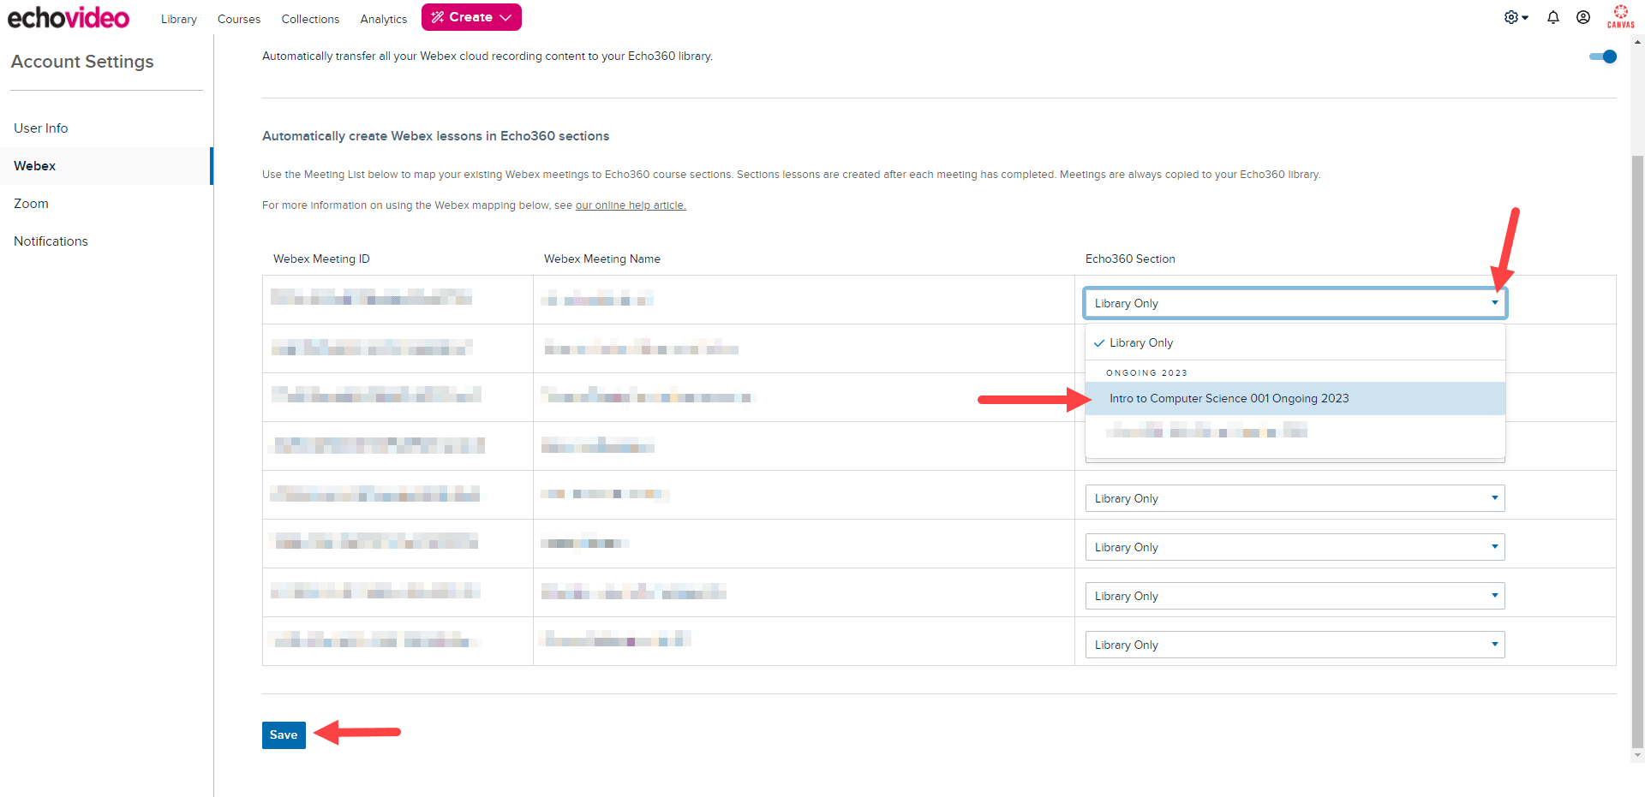Open the online help article link

coord(631,205)
